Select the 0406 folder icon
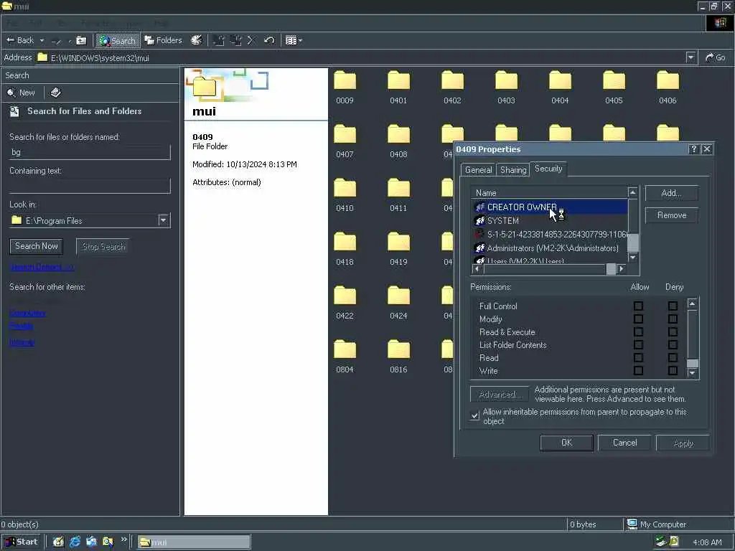Image resolution: width=735 pixels, height=551 pixels. [668, 80]
